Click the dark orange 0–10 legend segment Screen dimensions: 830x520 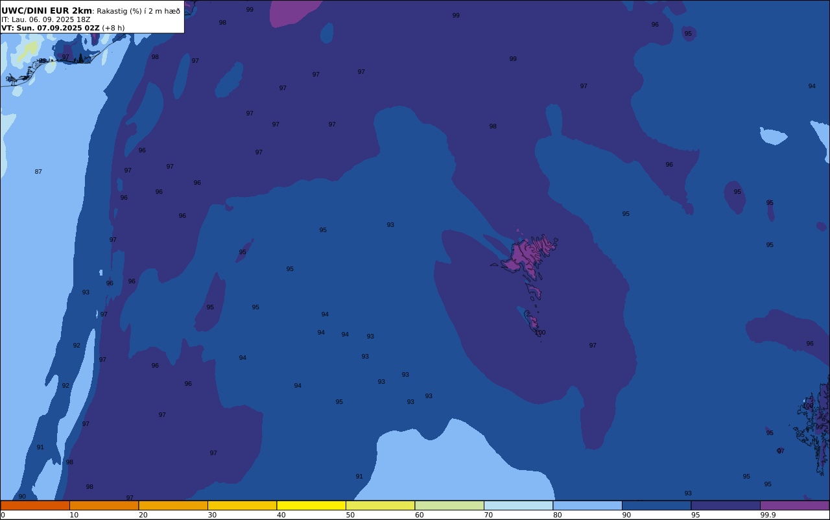(x=35, y=505)
